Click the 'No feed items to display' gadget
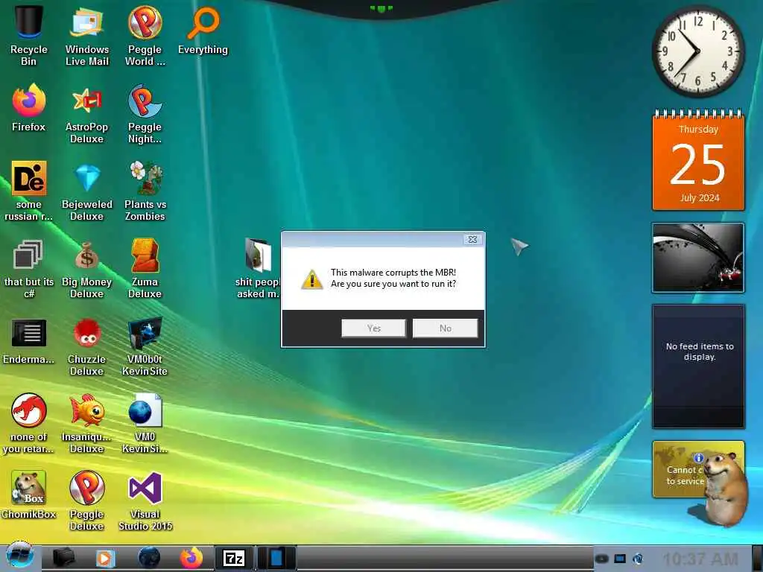This screenshot has width=763, height=572. 698,366
